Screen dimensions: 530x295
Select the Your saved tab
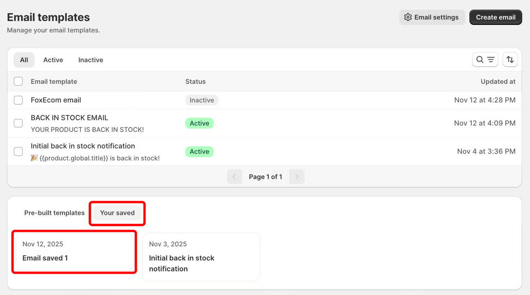pyautogui.click(x=117, y=213)
